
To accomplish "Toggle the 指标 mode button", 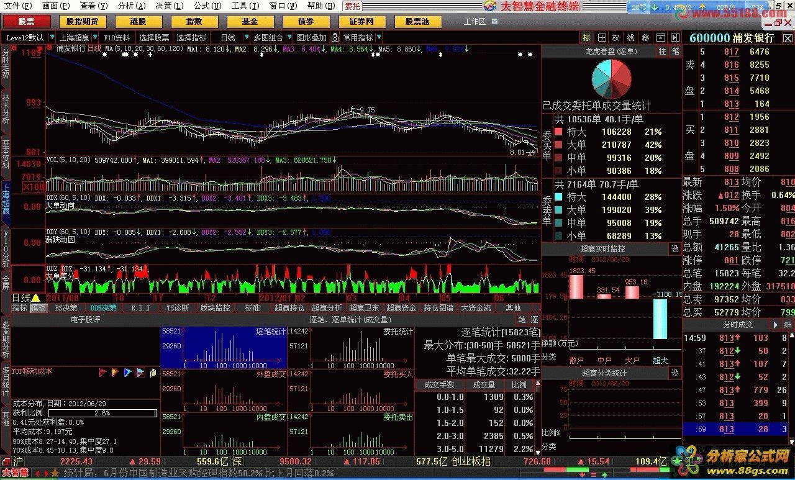I will [20, 308].
